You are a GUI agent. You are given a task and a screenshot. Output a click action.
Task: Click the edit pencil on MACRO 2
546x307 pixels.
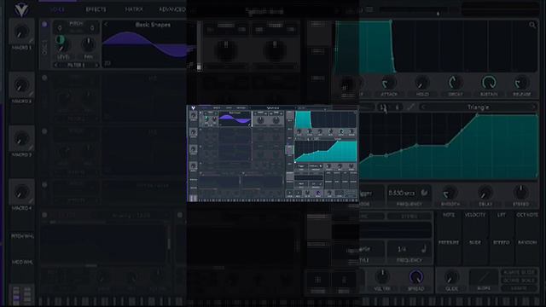pyautogui.click(x=31, y=94)
